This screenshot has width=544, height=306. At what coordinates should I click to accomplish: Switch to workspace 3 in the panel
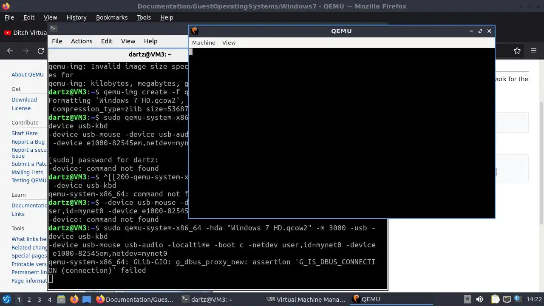(39, 300)
